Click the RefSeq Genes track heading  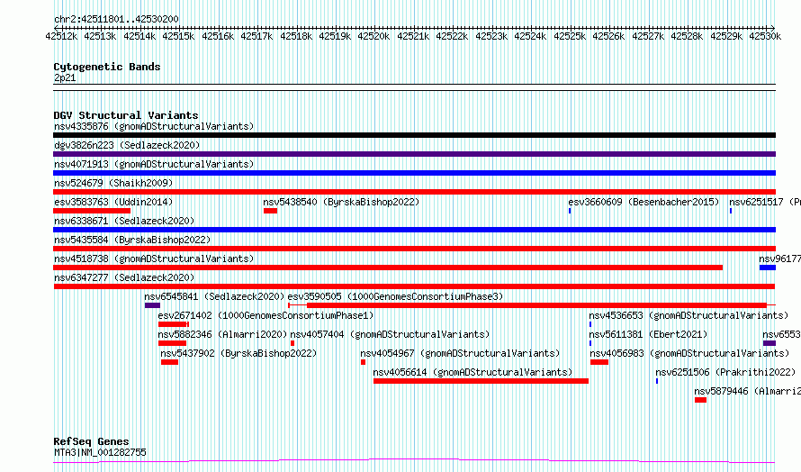pos(92,440)
